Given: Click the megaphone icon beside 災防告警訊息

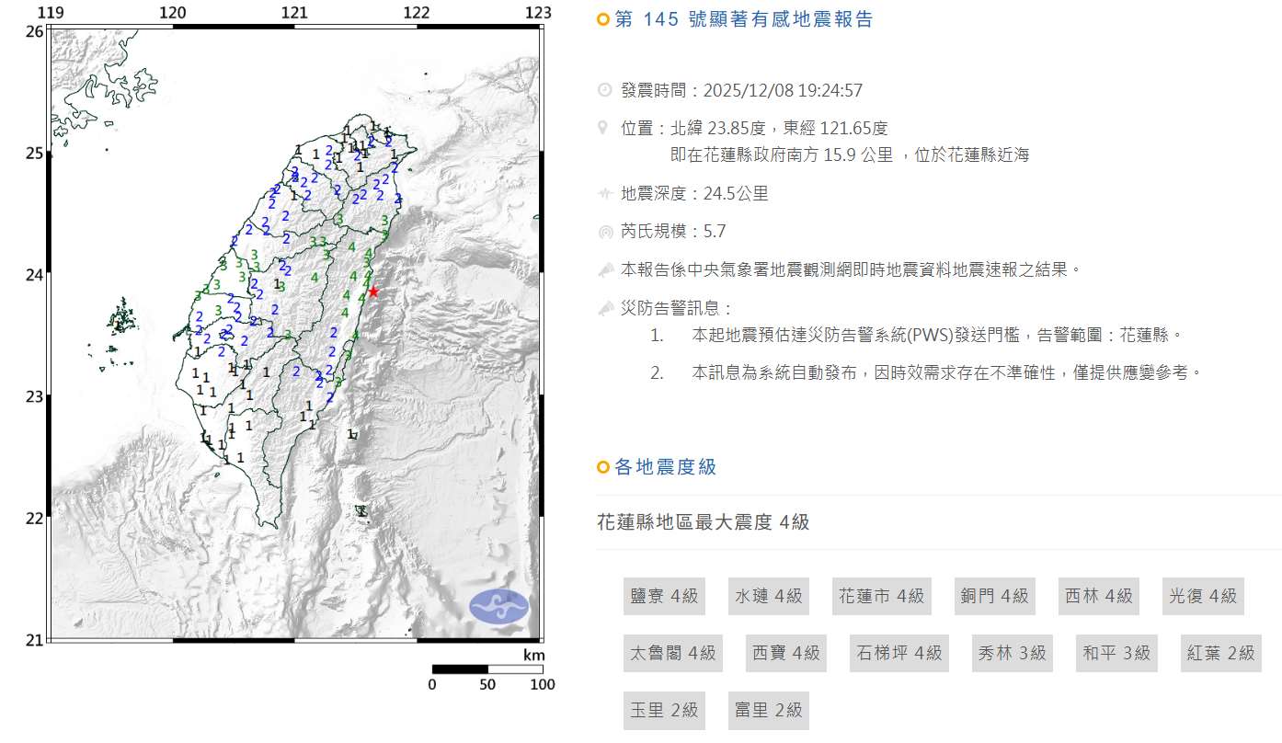Looking at the screenshot, I should tap(604, 307).
